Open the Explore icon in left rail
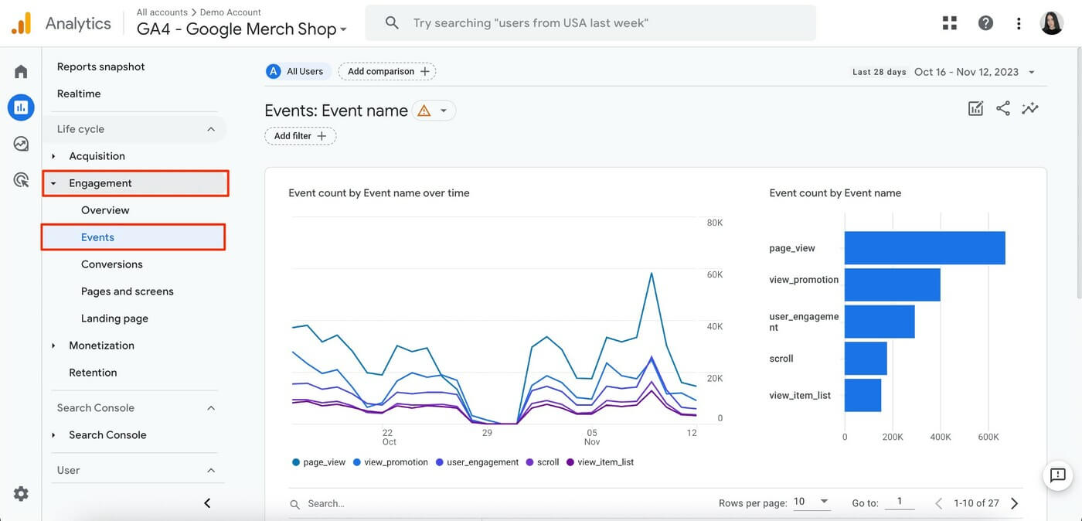Screen dimensions: 1082x521 tap(21, 144)
